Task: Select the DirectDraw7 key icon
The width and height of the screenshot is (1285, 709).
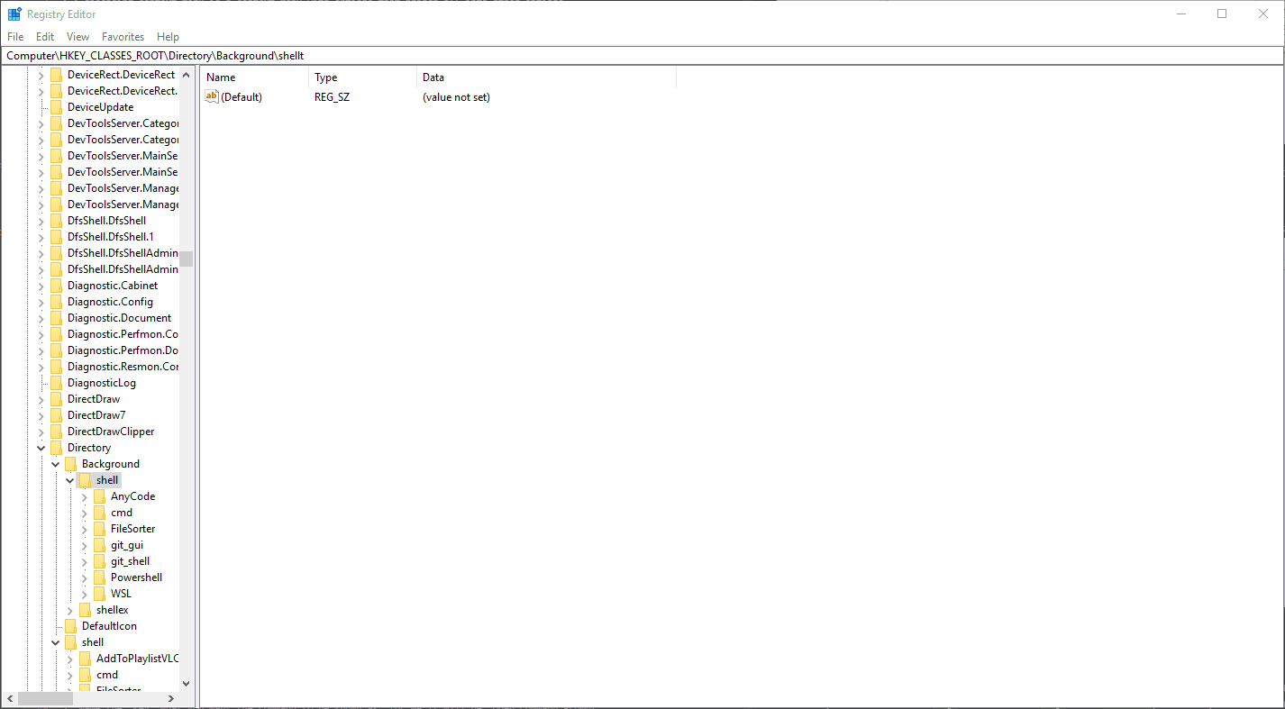Action: pos(56,414)
